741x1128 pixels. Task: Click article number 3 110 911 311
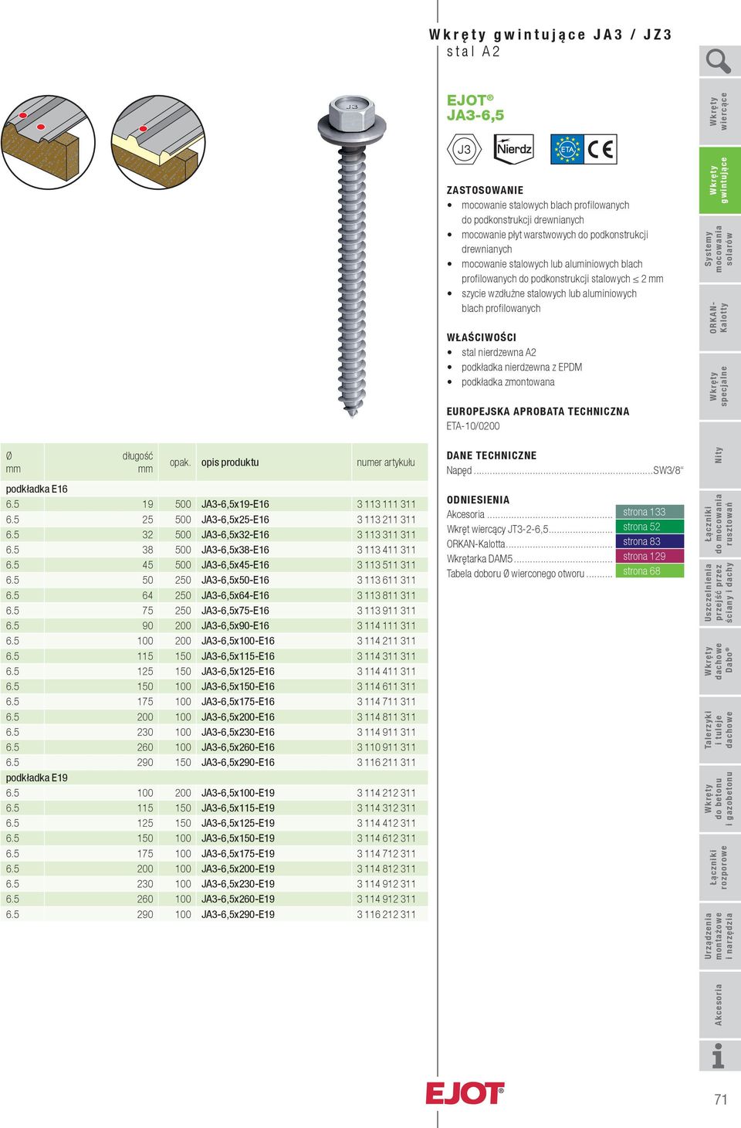[386, 747]
